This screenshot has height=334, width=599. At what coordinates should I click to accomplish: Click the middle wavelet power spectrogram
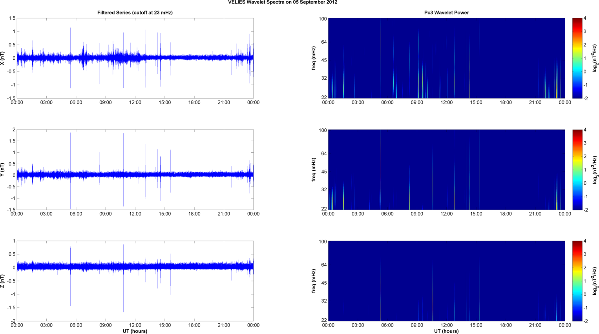[446, 170]
